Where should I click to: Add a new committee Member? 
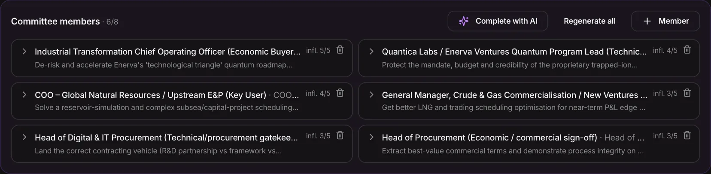[x=665, y=21]
